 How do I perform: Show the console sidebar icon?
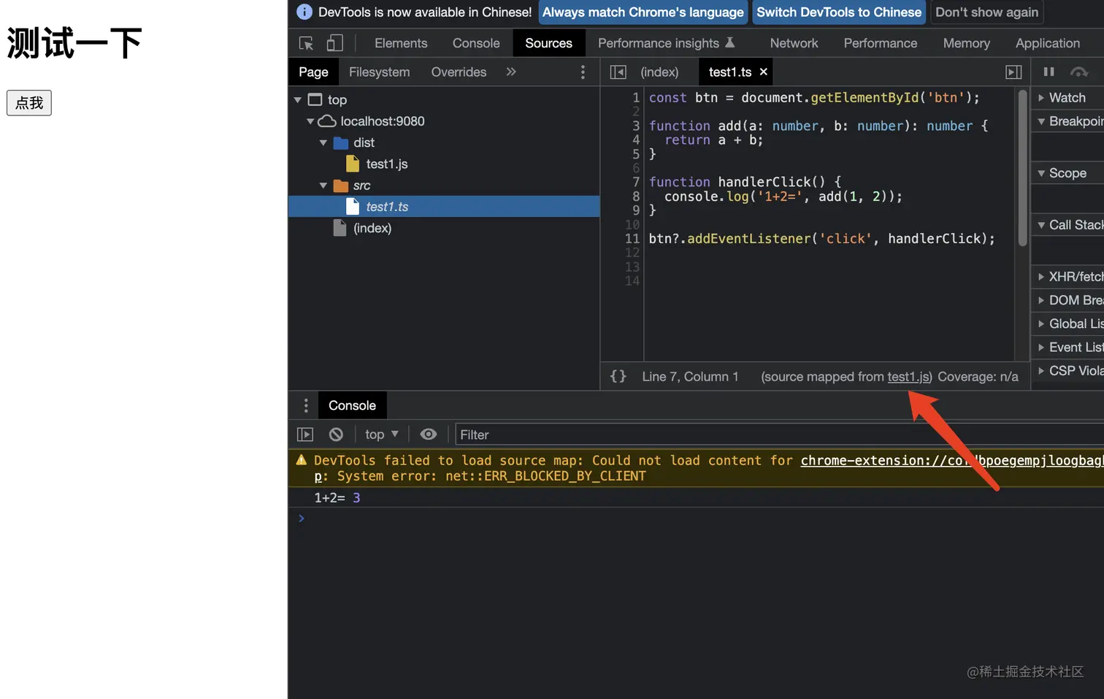(x=305, y=435)
